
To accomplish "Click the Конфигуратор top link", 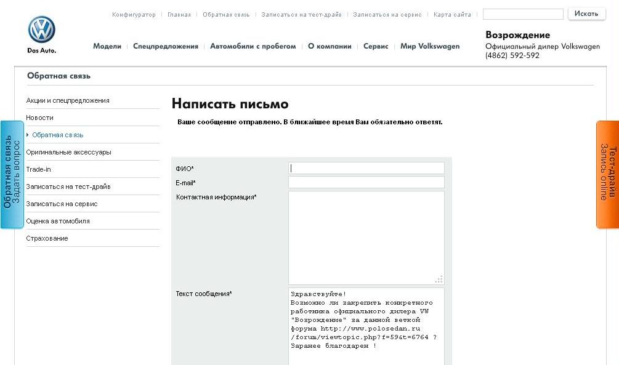I will click(x=134, y=15).
